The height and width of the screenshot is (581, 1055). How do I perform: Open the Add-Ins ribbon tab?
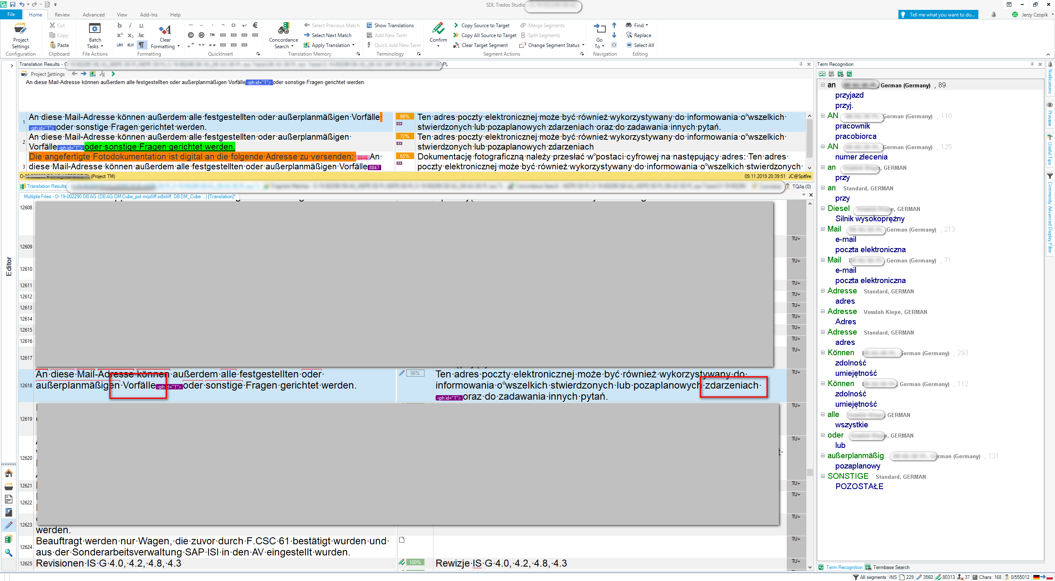pos(148,15)
